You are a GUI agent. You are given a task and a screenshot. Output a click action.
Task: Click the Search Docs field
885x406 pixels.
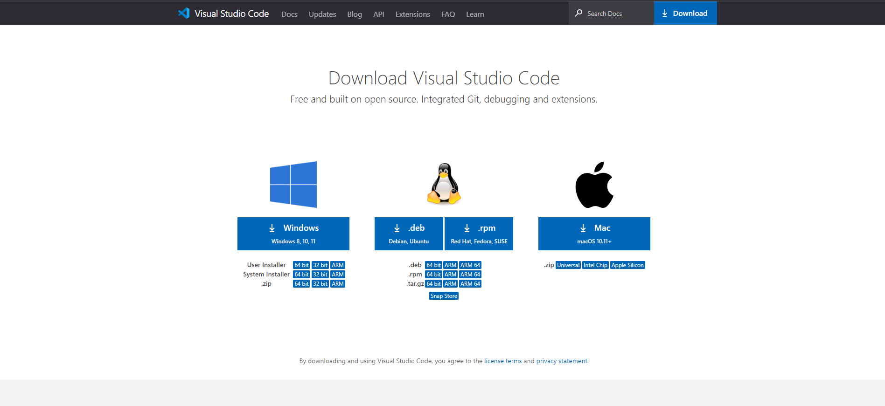click(x=611, y=13)
